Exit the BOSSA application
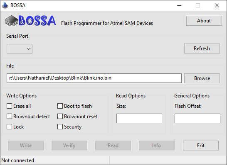This screenshot has height=165, width=227. click(201, 146)
